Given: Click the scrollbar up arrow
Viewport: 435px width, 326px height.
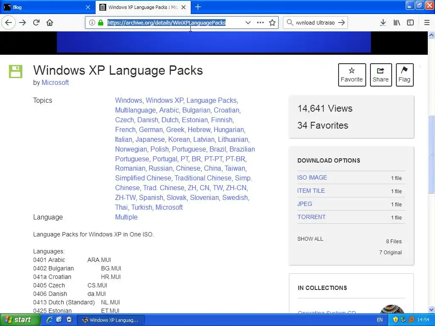Looking at the screenshot, I should [432, 35].
